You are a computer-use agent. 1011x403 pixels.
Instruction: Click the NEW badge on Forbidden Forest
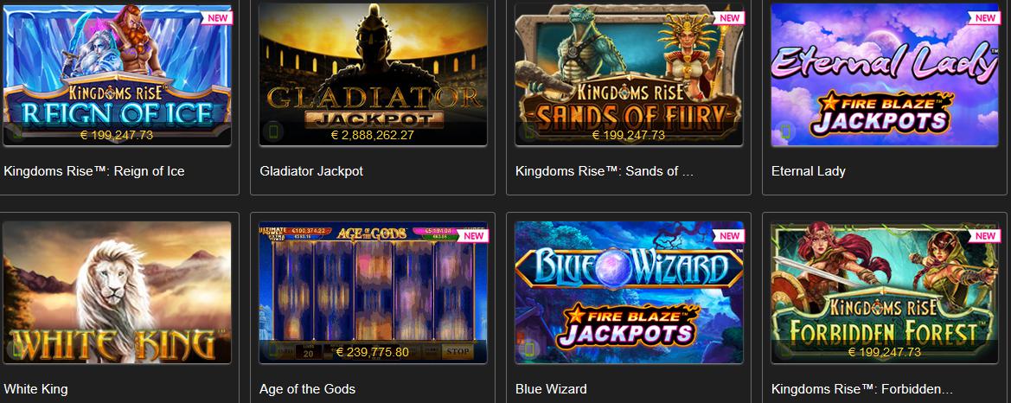[x=985, y=236]
